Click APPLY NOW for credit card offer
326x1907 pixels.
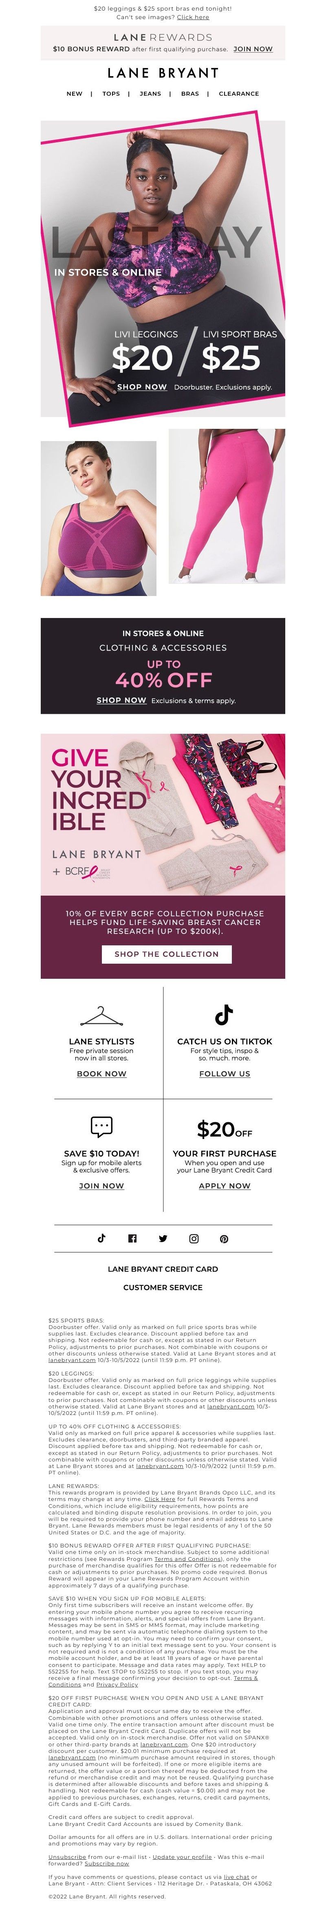click(x=224, y=1185)
